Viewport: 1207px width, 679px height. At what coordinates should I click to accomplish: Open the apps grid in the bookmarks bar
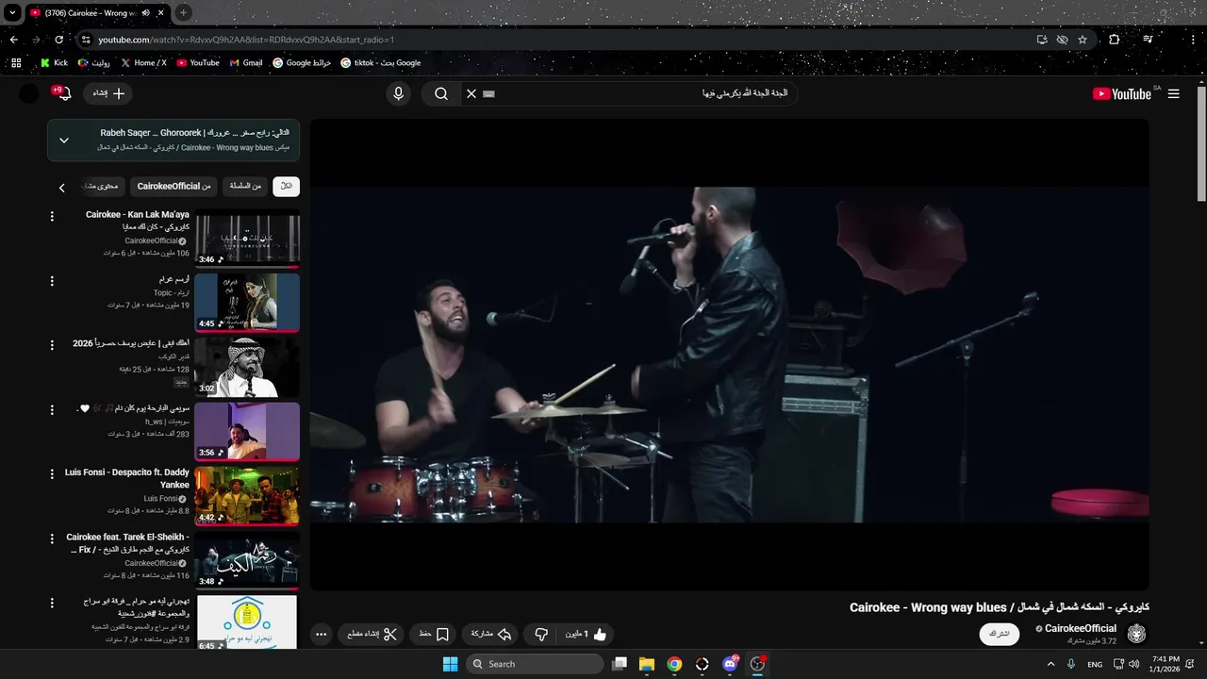[15, 63]
